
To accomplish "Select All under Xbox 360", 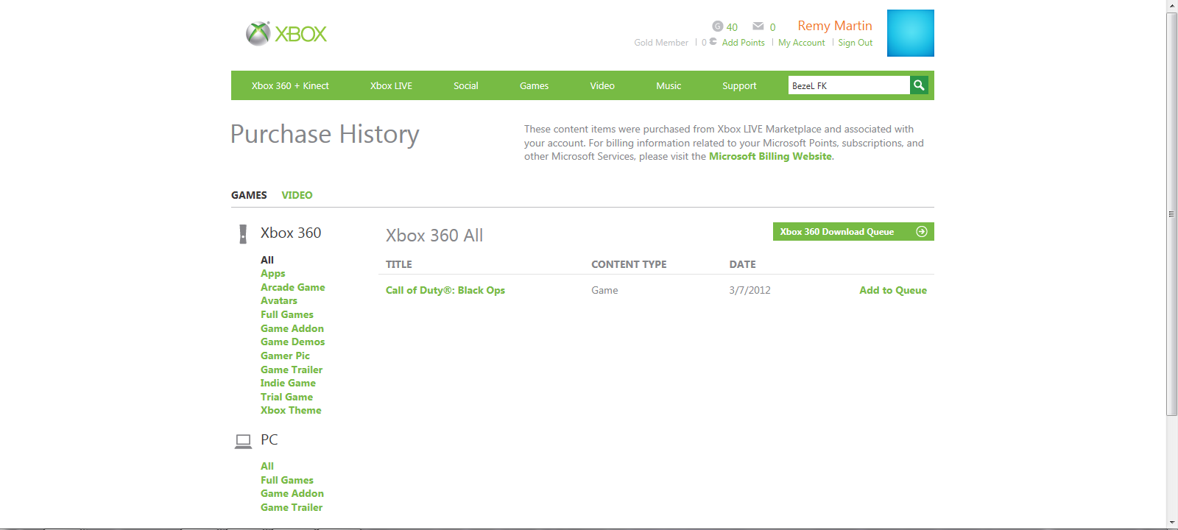I will [267, 260].
